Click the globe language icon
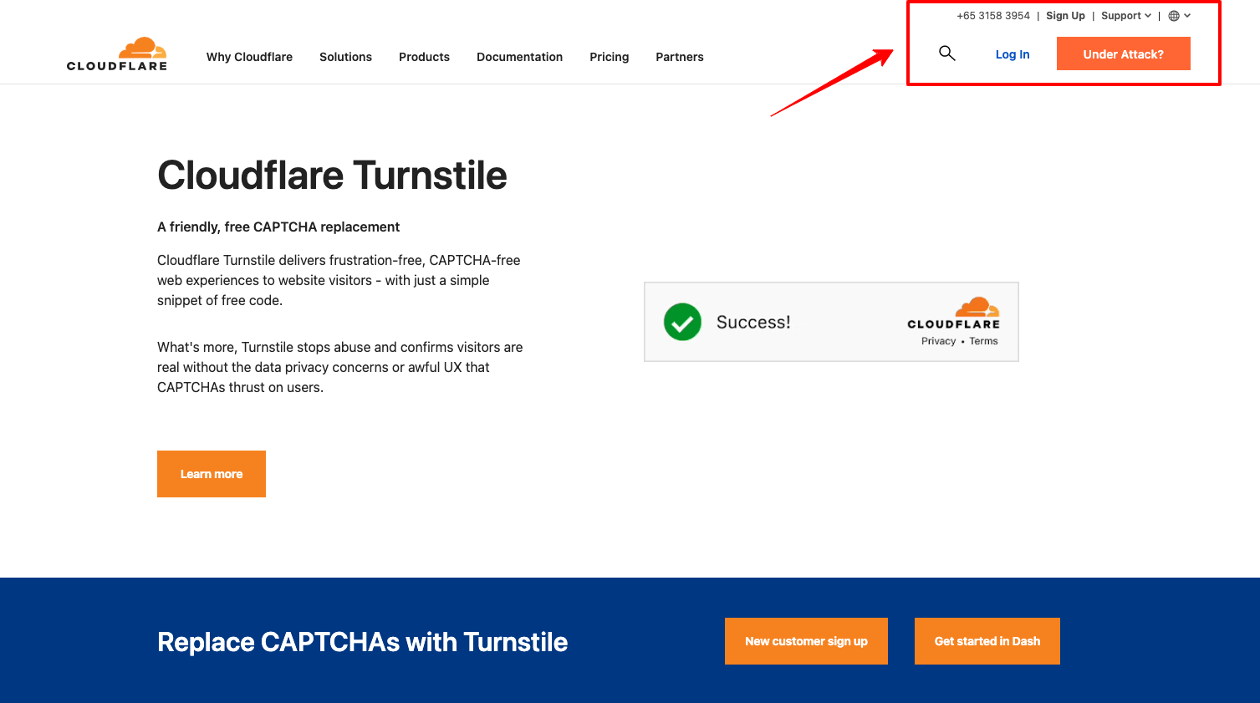The width and height of the screenshot is (1260, 703). tap(1174, 16)
